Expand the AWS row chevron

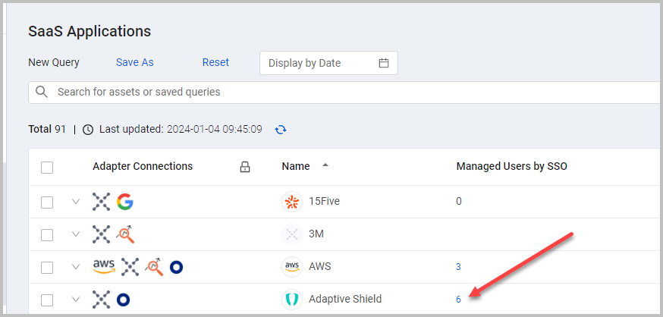(76, 267)
